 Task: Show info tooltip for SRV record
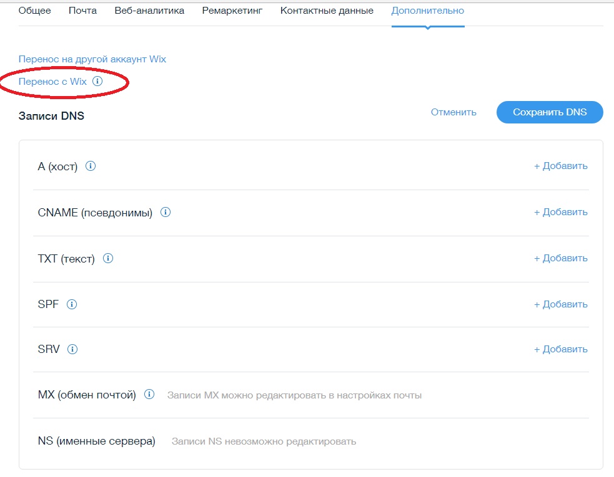(72, 349)
